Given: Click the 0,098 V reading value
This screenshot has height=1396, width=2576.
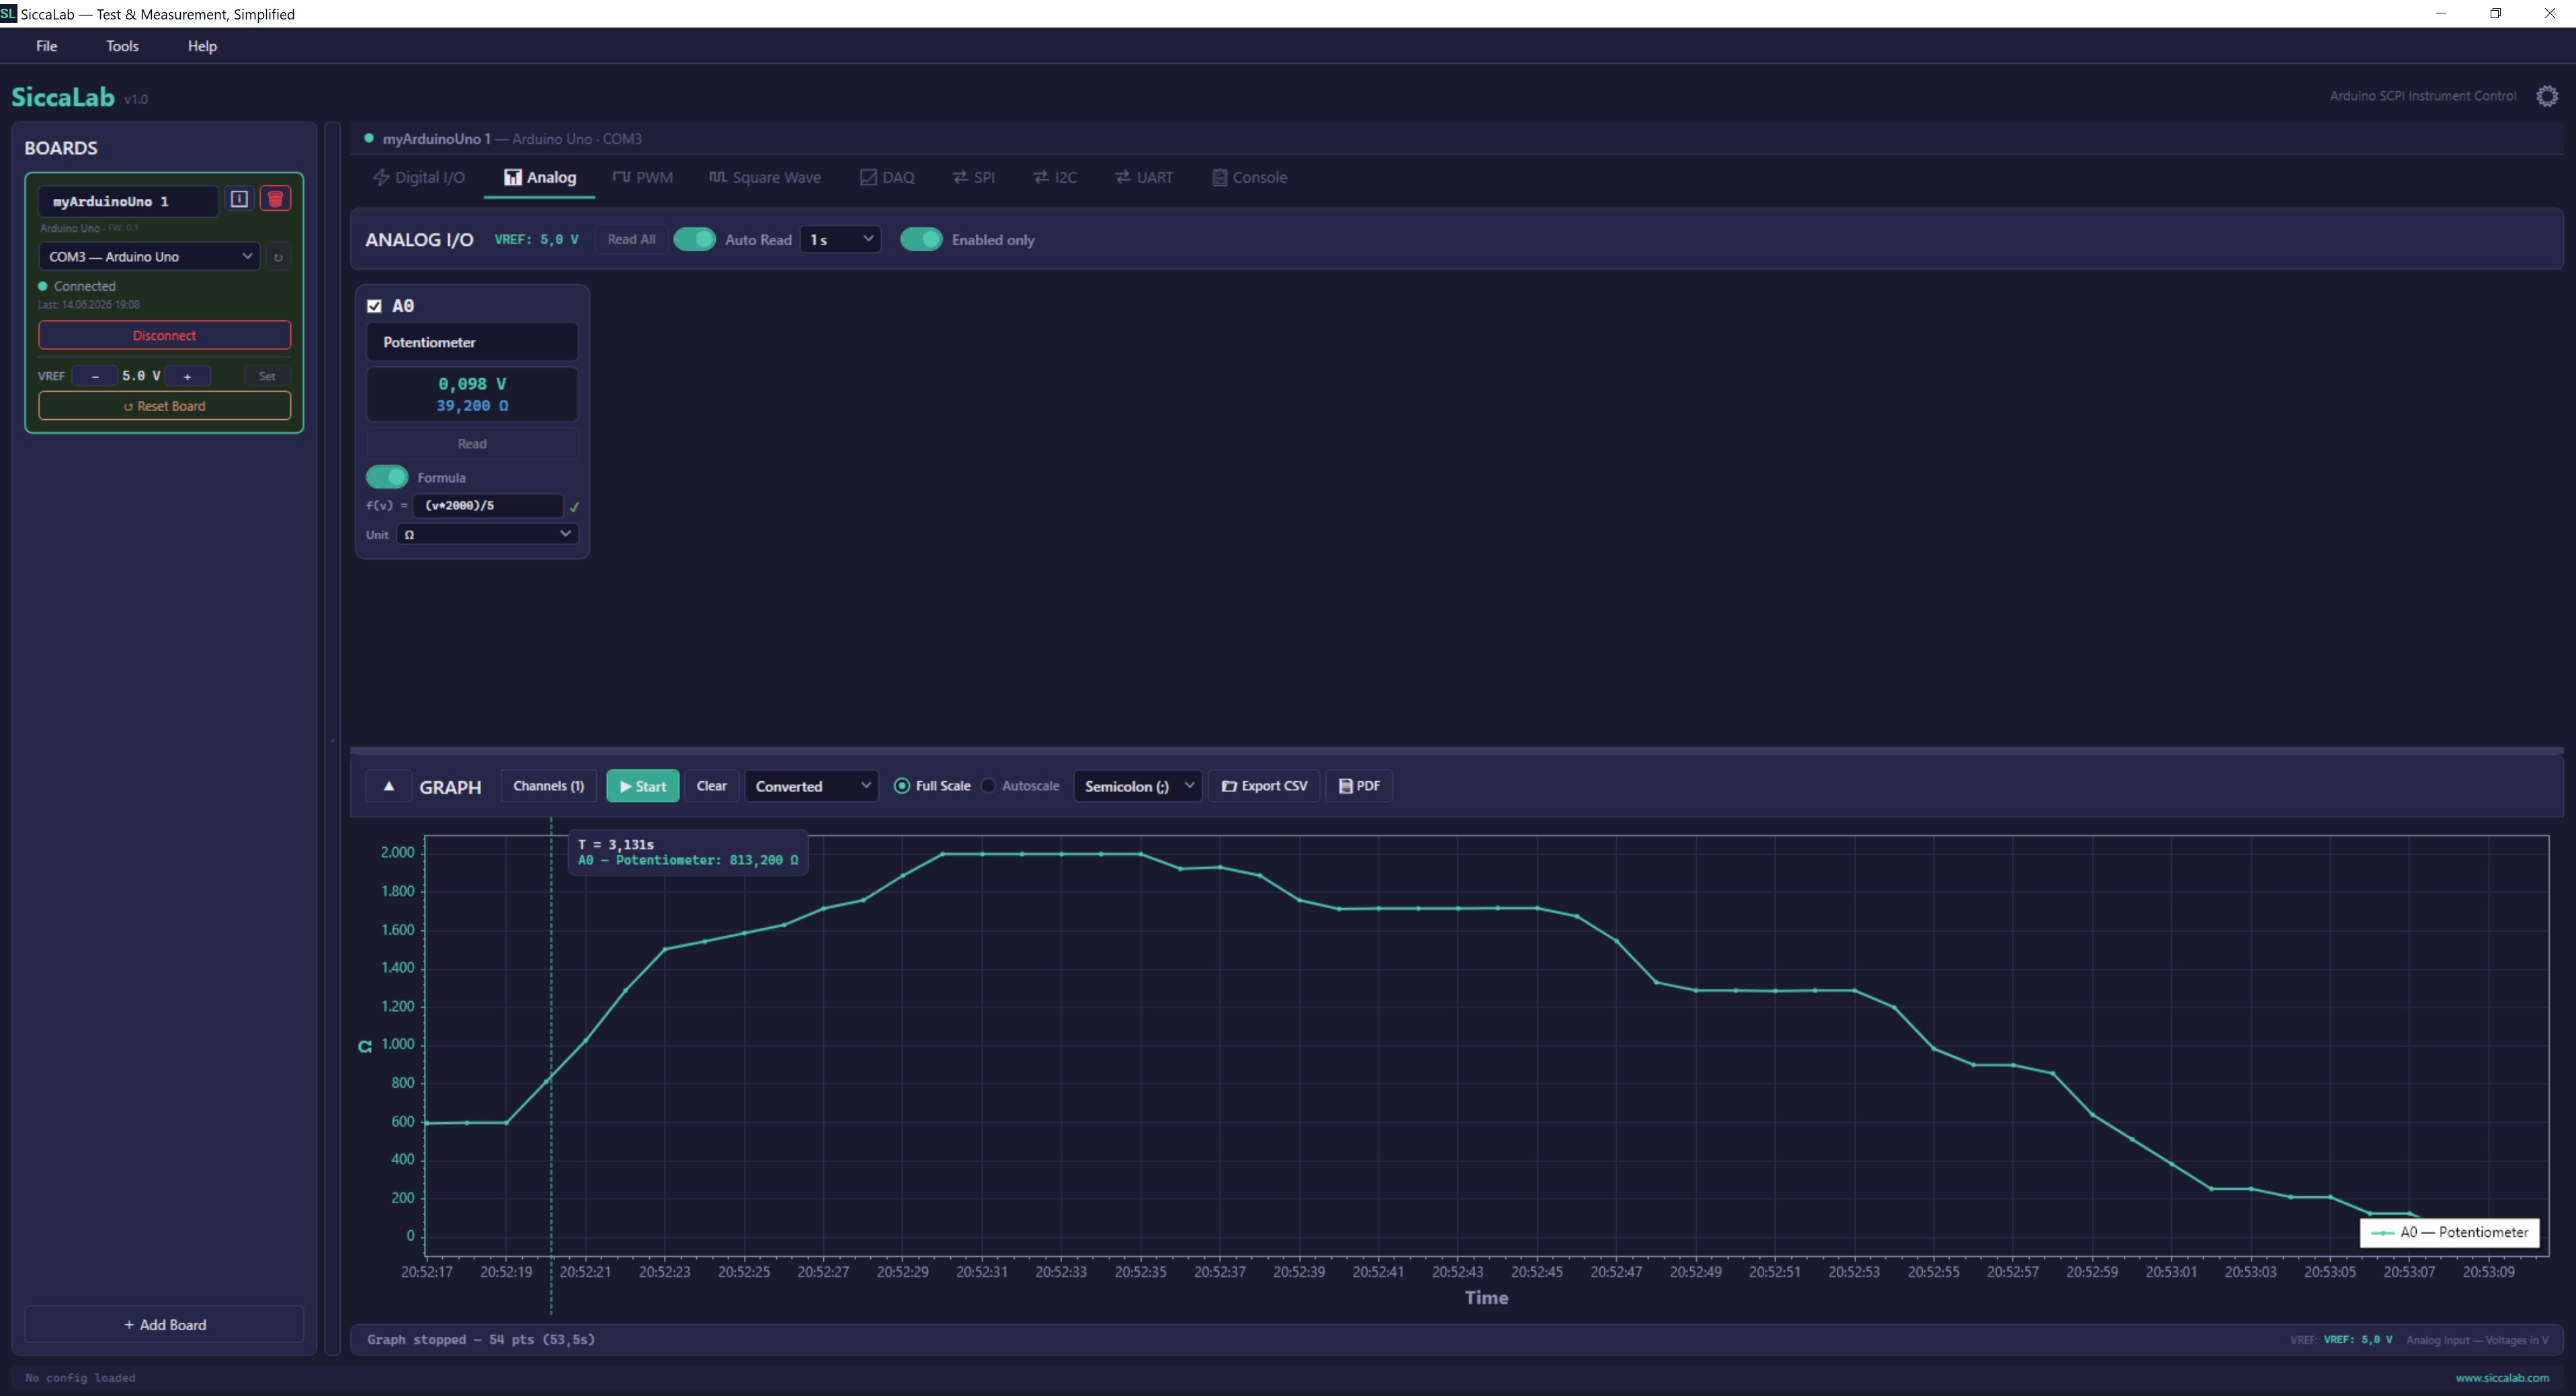Looking at the screenshot, I should tap(472, 384).
